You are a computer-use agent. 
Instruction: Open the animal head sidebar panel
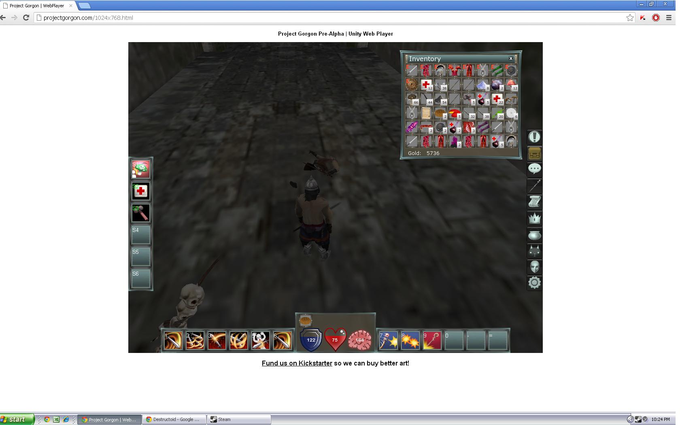534,251
